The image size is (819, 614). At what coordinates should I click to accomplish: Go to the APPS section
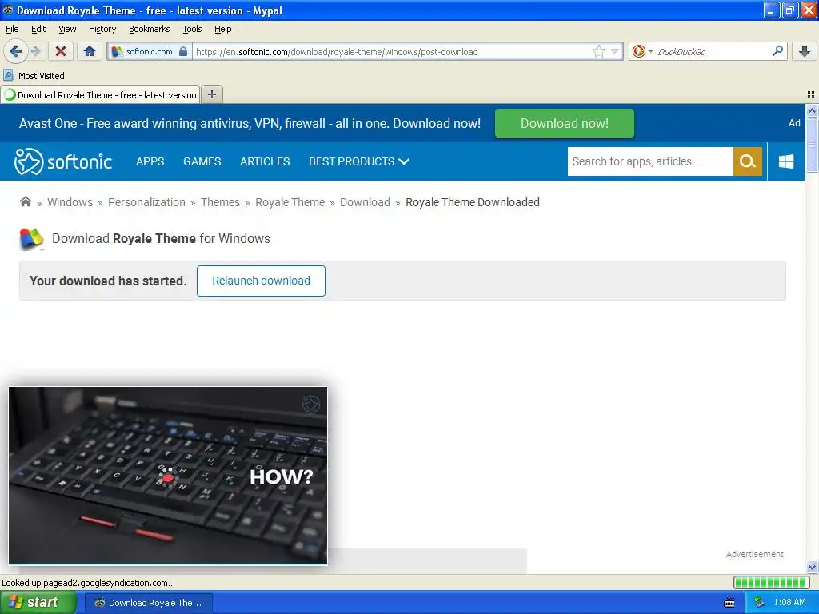point(150,161)
